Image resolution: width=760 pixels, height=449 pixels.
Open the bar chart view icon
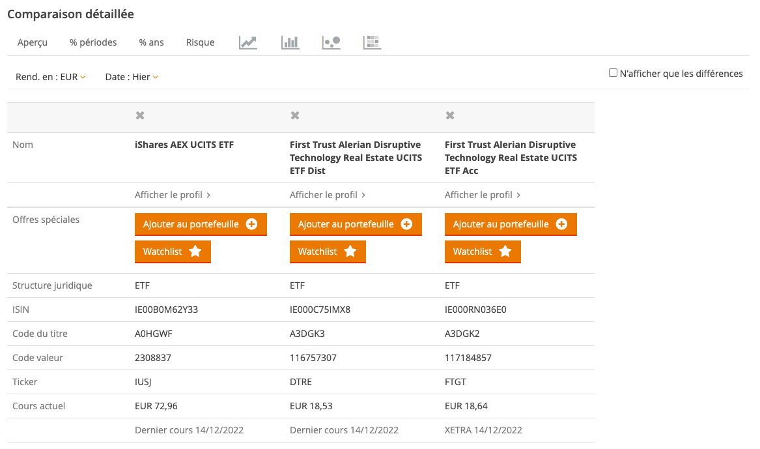290,42
